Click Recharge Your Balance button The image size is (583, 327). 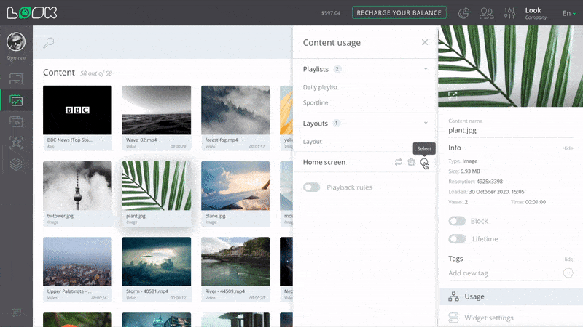(399, 12)
